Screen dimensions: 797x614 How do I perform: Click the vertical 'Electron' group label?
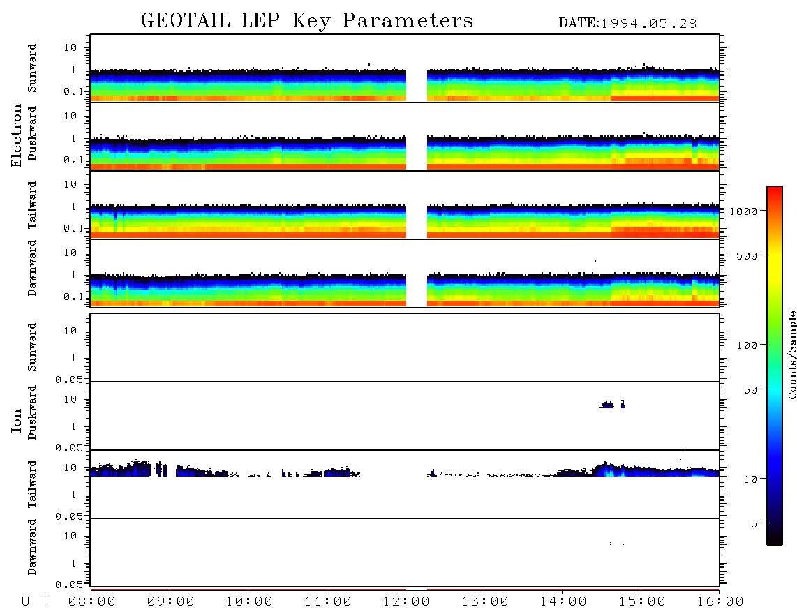(x=17, y=135)
